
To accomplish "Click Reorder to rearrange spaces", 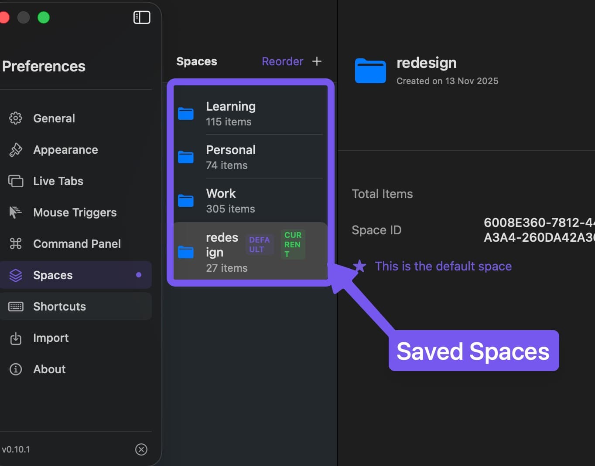I will (282, 61).
